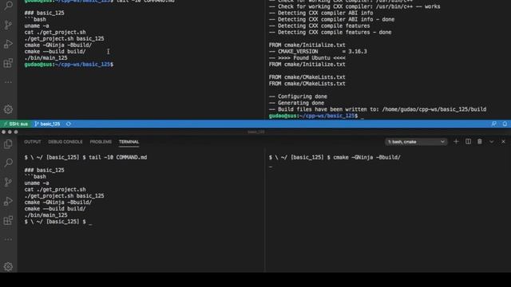Click './get_project.sh basic_125' in lower terminal
Screen dimensions: 511x287
tap(64, 196)
